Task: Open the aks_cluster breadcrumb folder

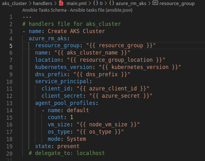Action: 14,3
